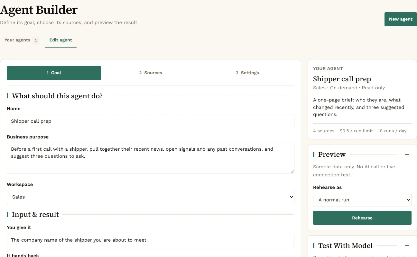Click the agents count badge '1'
Viewport: 417px width, 257px height.
coord(36,40)
